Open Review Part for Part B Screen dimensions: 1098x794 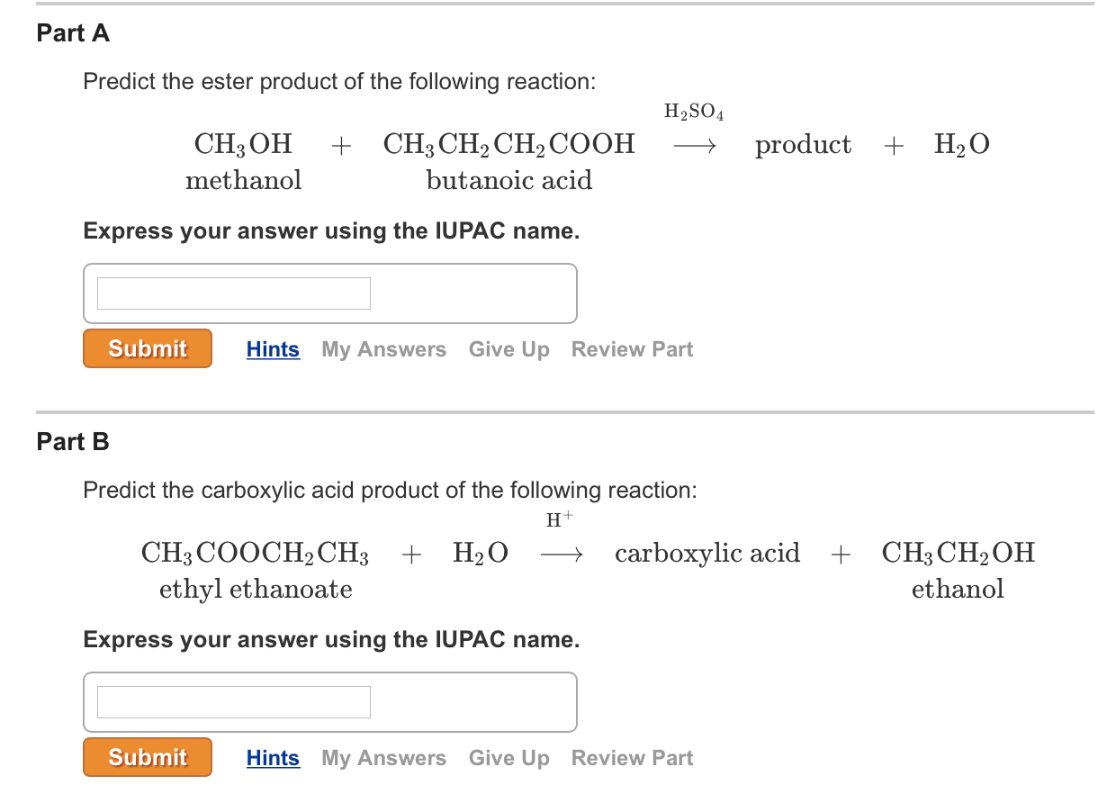pyautogui.click(x=632, y=758)
